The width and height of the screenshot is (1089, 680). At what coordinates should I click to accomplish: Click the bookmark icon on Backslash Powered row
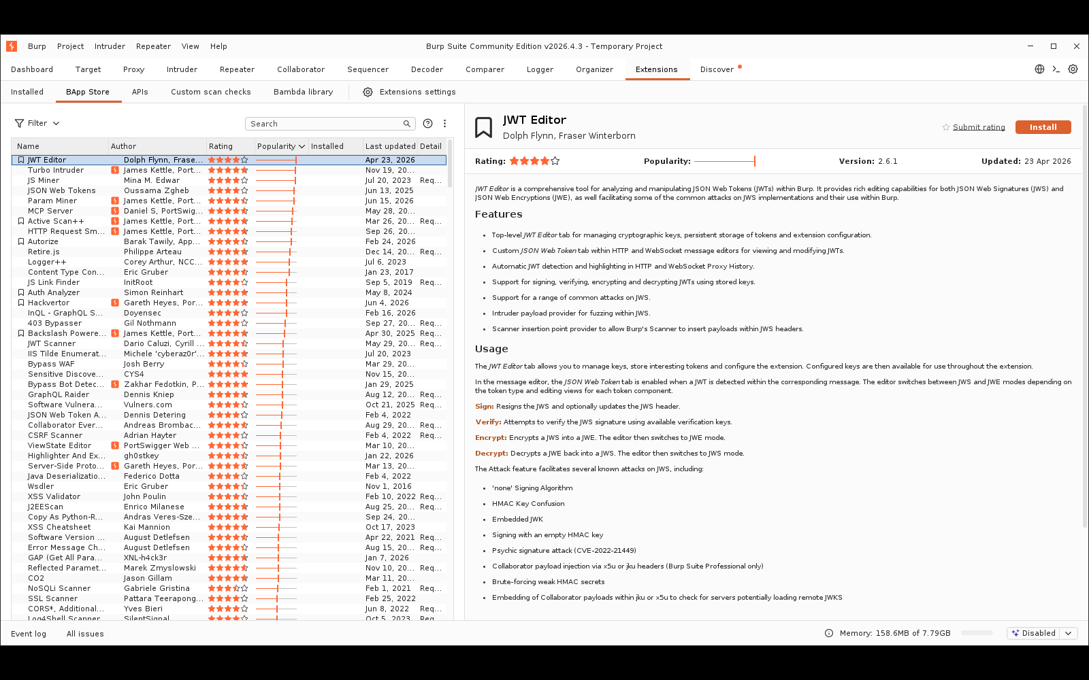pyautogui.click(x=21, y=333)
